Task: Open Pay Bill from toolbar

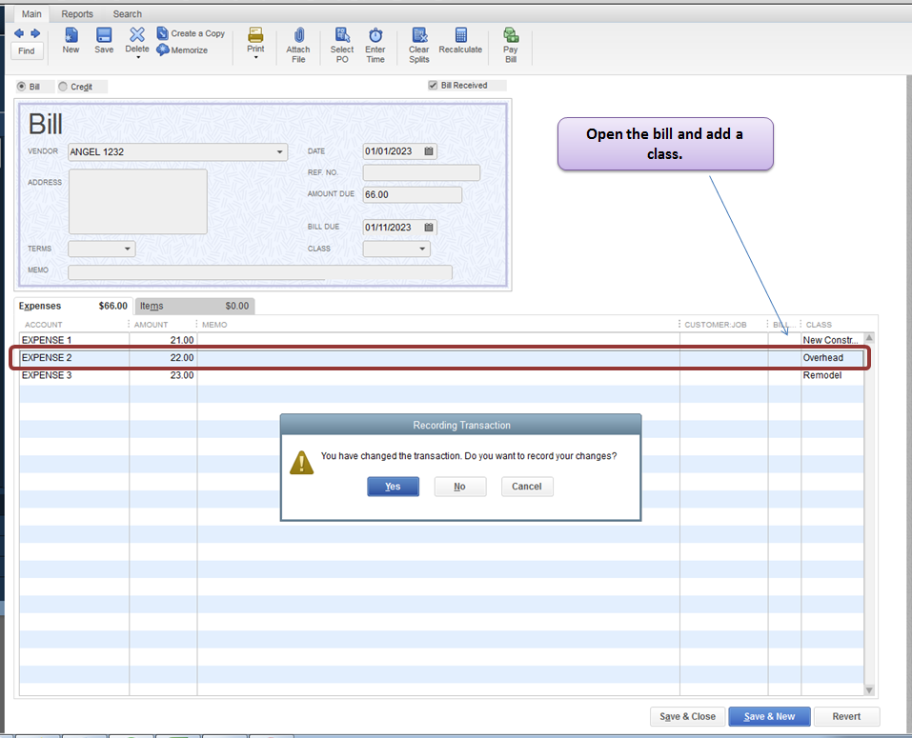Action: (511, 45)
